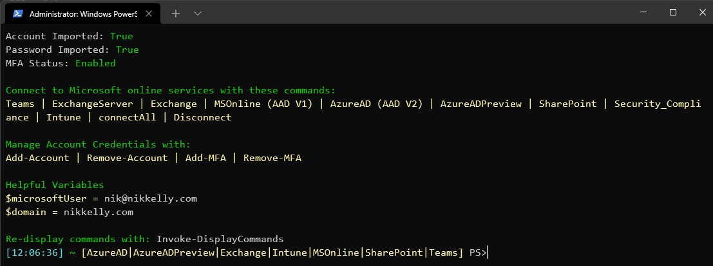The height and width of the screenshot is (266, 713).
Task: Click the Disconnect command text
Action: [x=202, y=117]
